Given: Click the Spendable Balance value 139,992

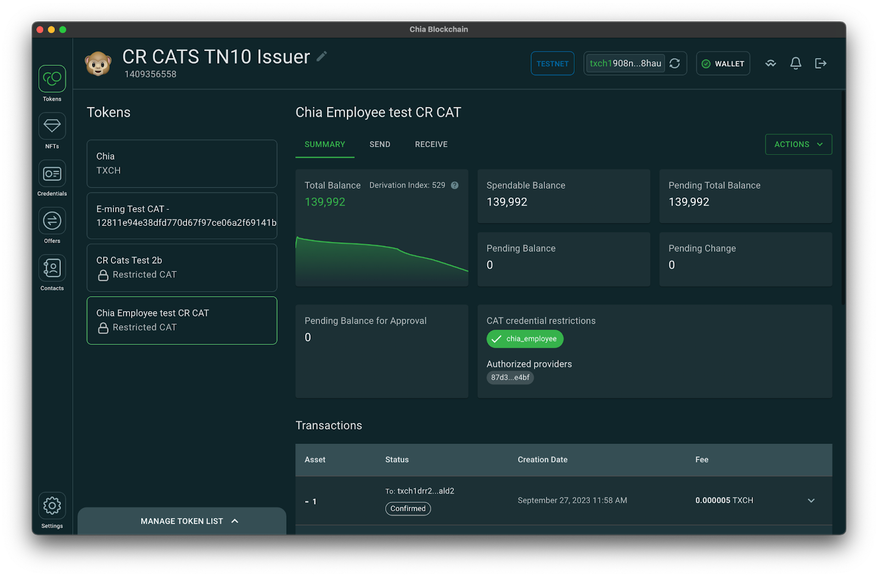Looking at the screenshot, I should click(x=507, y=202).
